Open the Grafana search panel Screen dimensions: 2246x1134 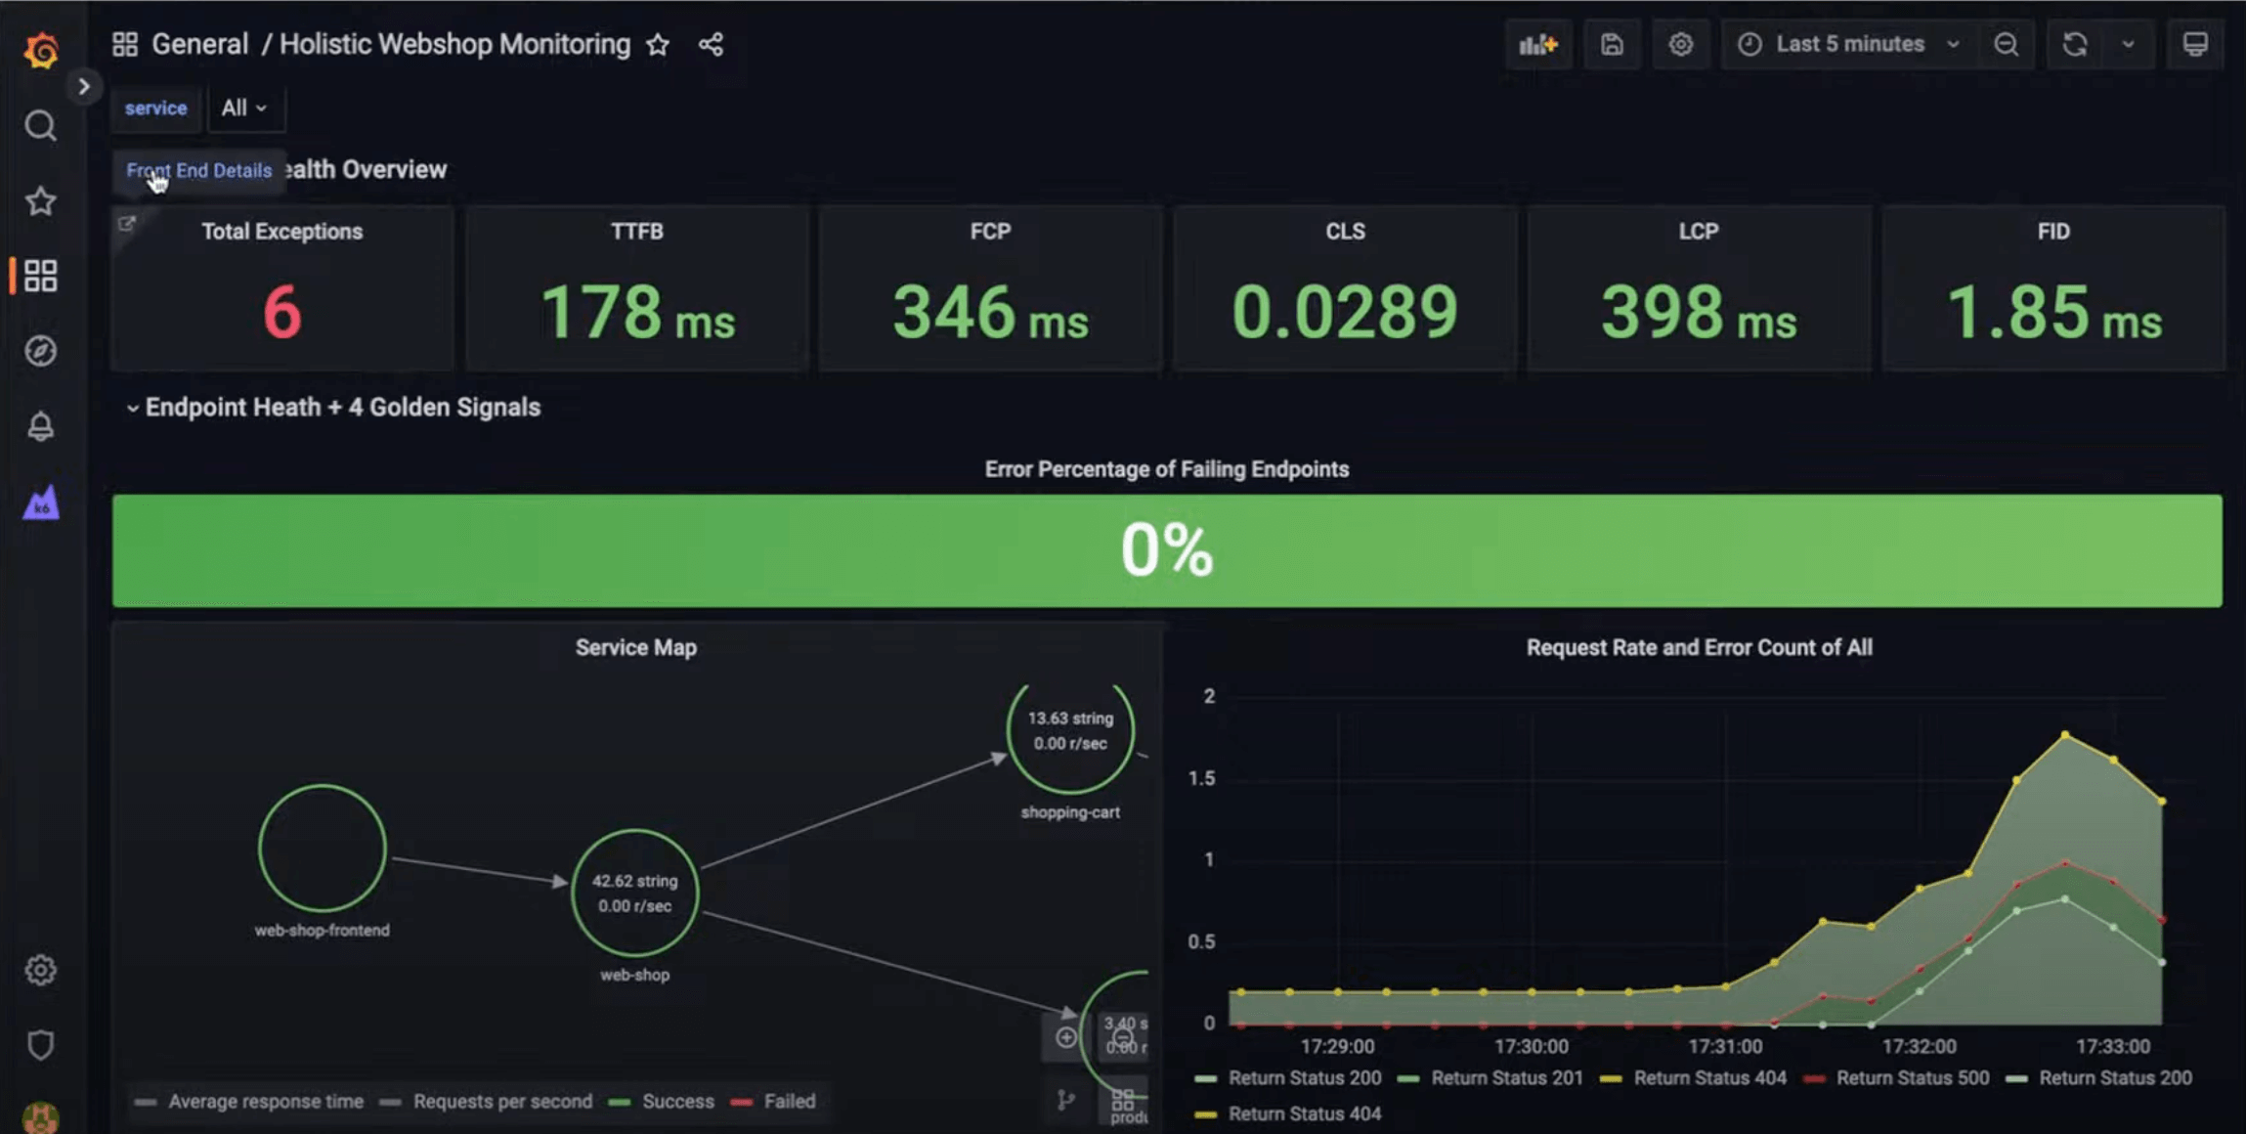click(x=40, y=125)
